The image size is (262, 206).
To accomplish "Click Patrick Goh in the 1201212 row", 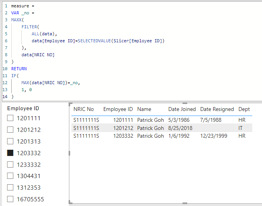I will (x=150, y=128).
